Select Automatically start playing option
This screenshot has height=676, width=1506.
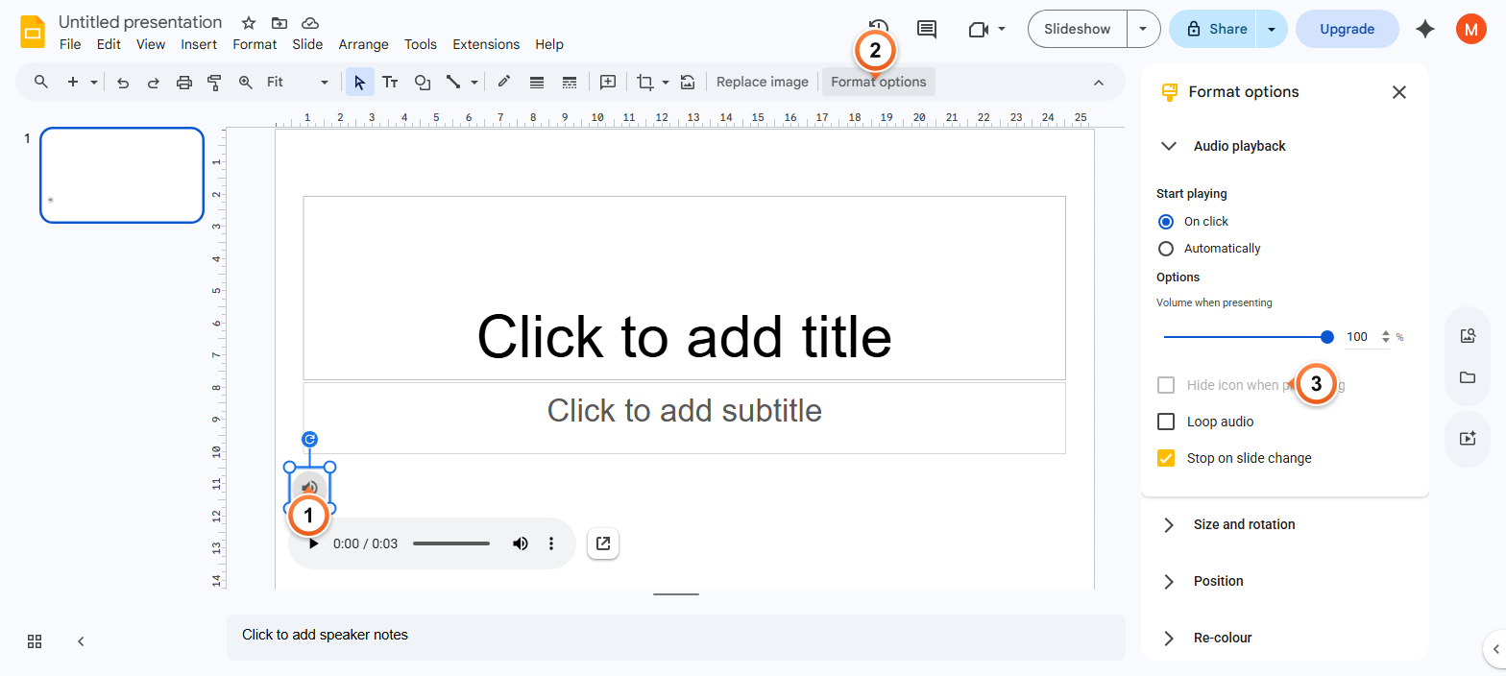(x=1166, y=249)
